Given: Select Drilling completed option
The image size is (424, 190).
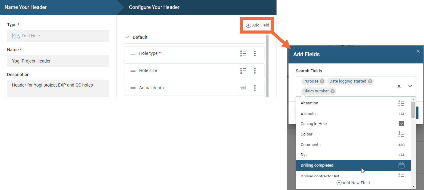Looking at the screenshot, I should [353, 165].
